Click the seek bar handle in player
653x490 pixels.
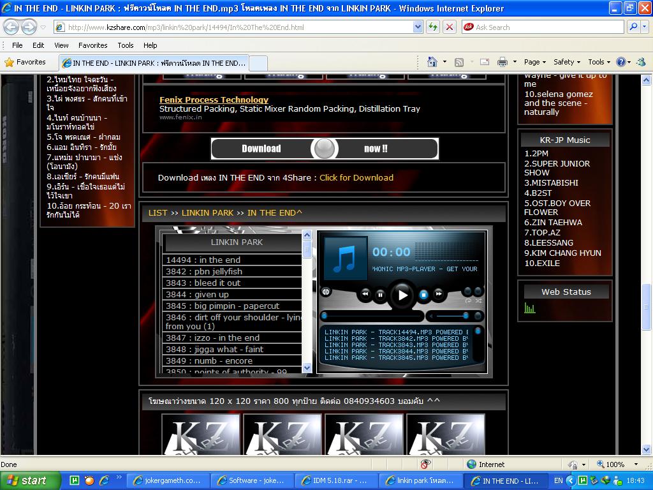(325, 316)
